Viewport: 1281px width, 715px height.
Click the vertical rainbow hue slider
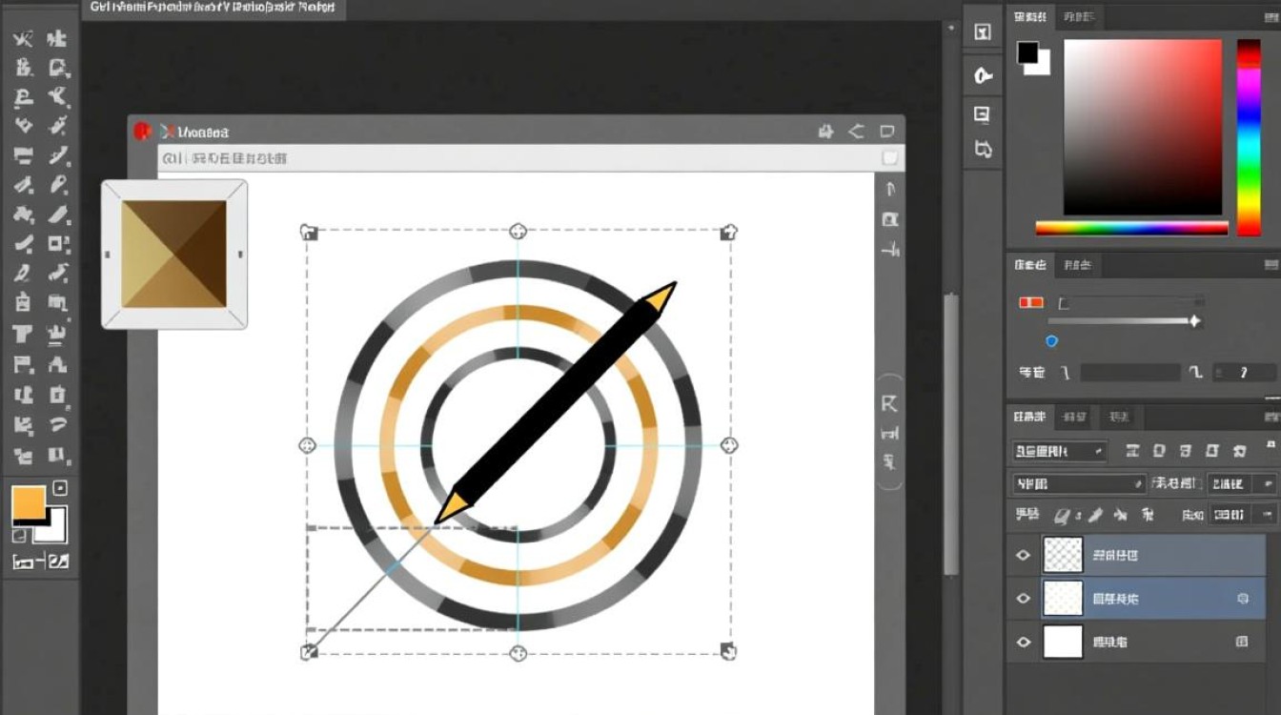(1249, 137)
